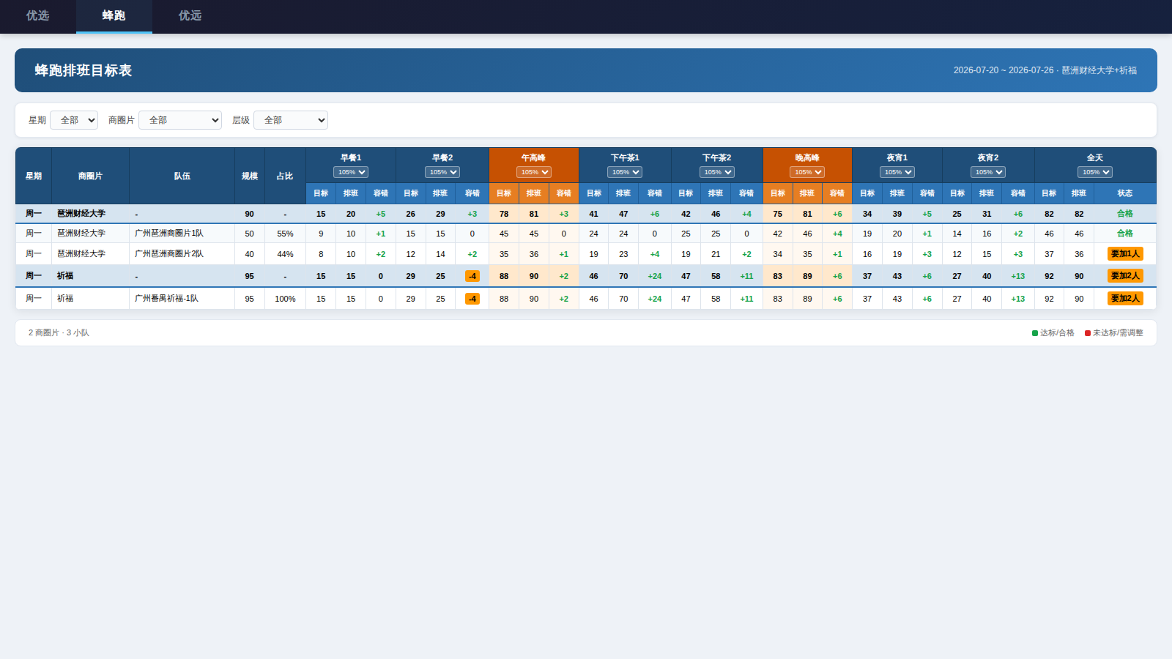Open the 下午茶1 105% percentage dropdown

tap(625, 172)
